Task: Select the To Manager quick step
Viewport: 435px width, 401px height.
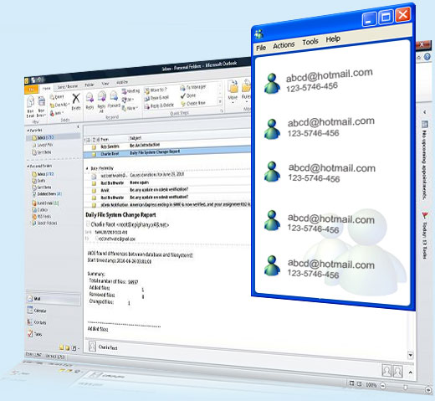Action: (x=193, y=87)
